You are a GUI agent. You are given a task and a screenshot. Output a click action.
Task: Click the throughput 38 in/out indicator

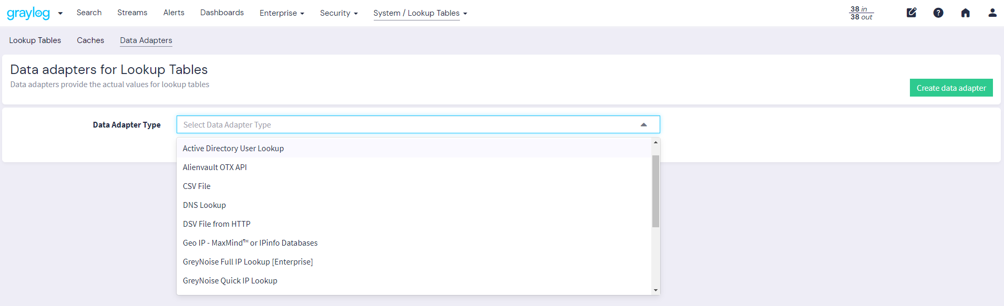pos(861,13)
